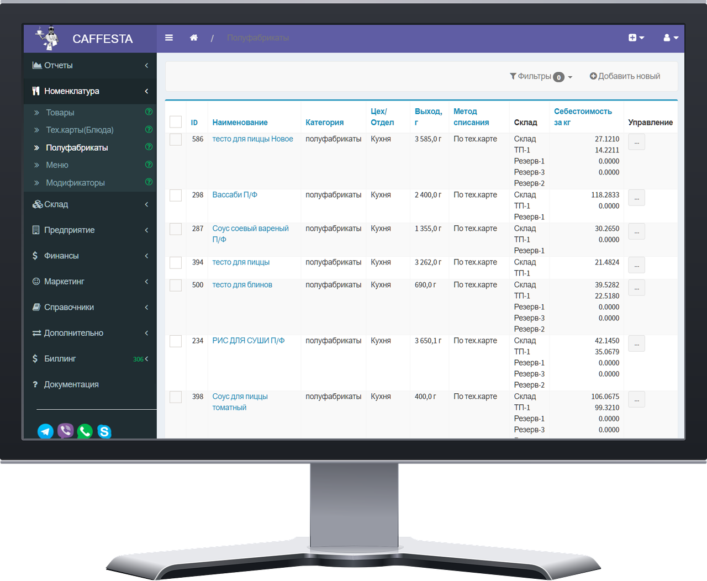Toggle the hamburger sidebar menu icon

click(x=169, y=38)
